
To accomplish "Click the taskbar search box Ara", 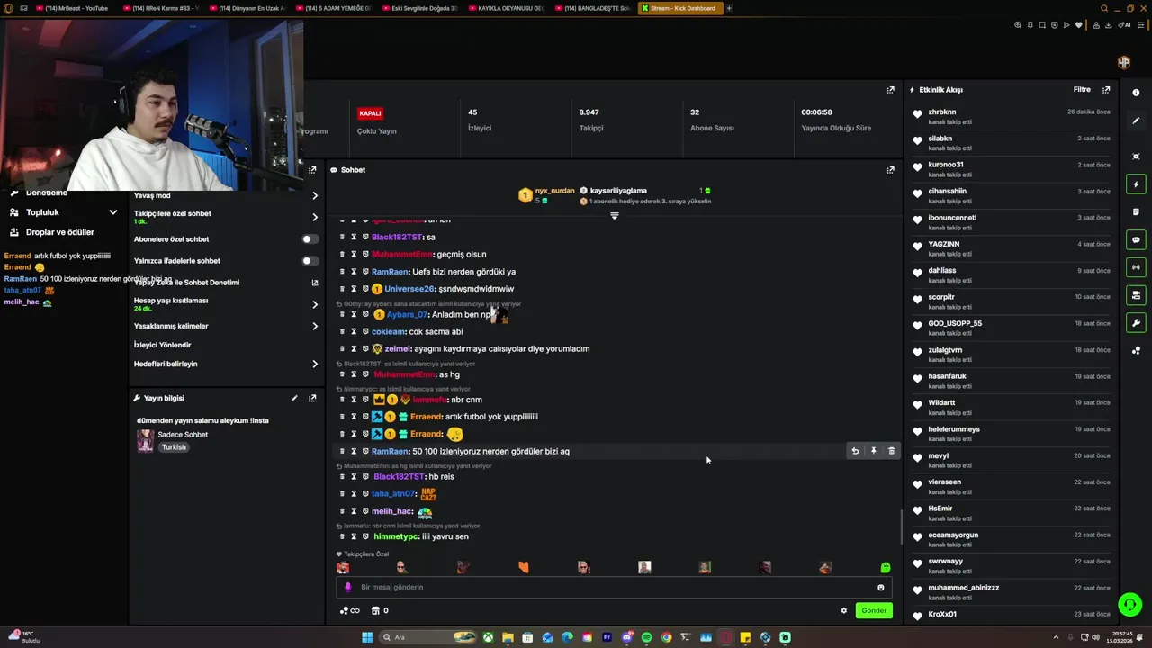I will [x=427, y=637].
